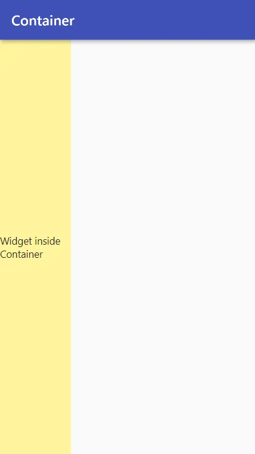Click the top of the yellow container
The width and height of the screenshot is (255, 454).
point(35,44)
